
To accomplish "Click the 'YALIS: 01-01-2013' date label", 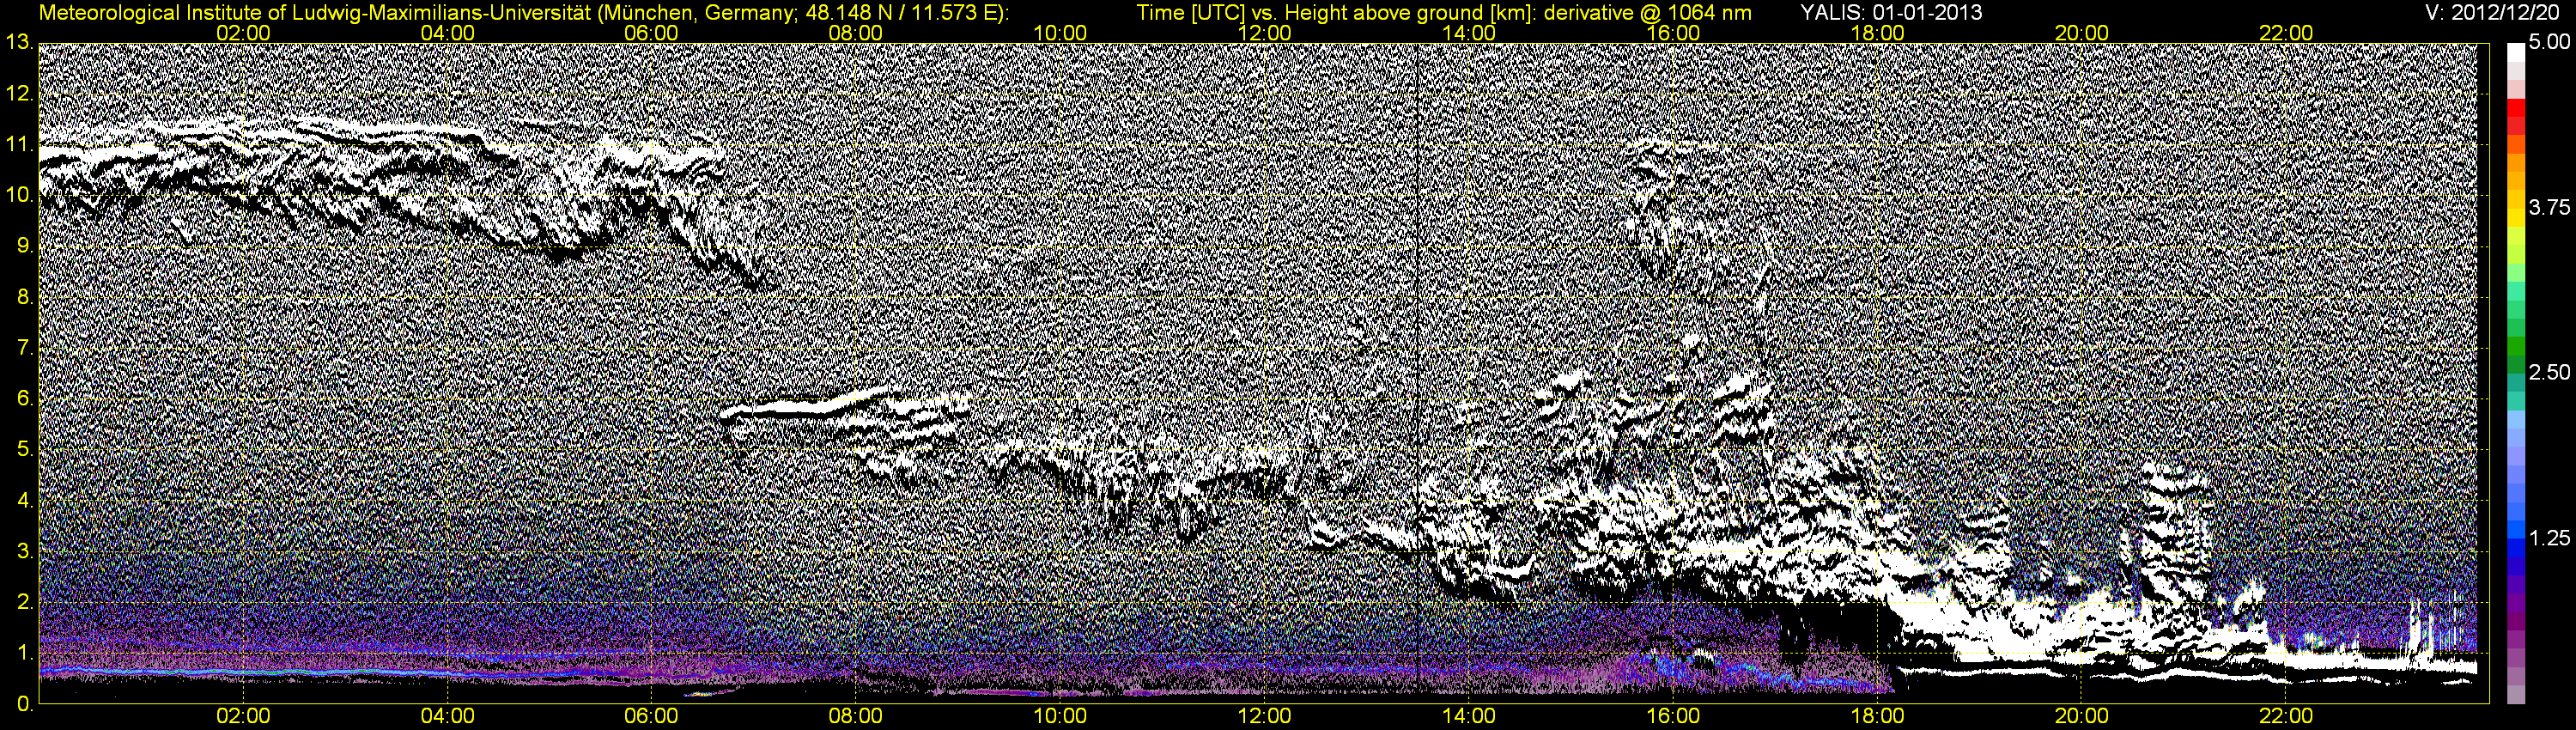I will tap(1891, 13).
